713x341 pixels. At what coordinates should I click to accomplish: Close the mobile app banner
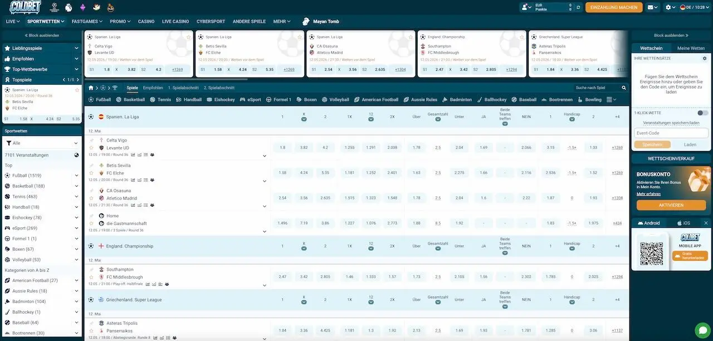point(706,223)
